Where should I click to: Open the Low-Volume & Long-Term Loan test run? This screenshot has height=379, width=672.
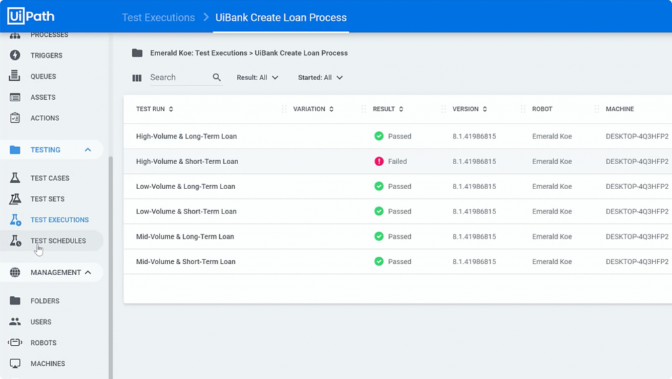186,187
